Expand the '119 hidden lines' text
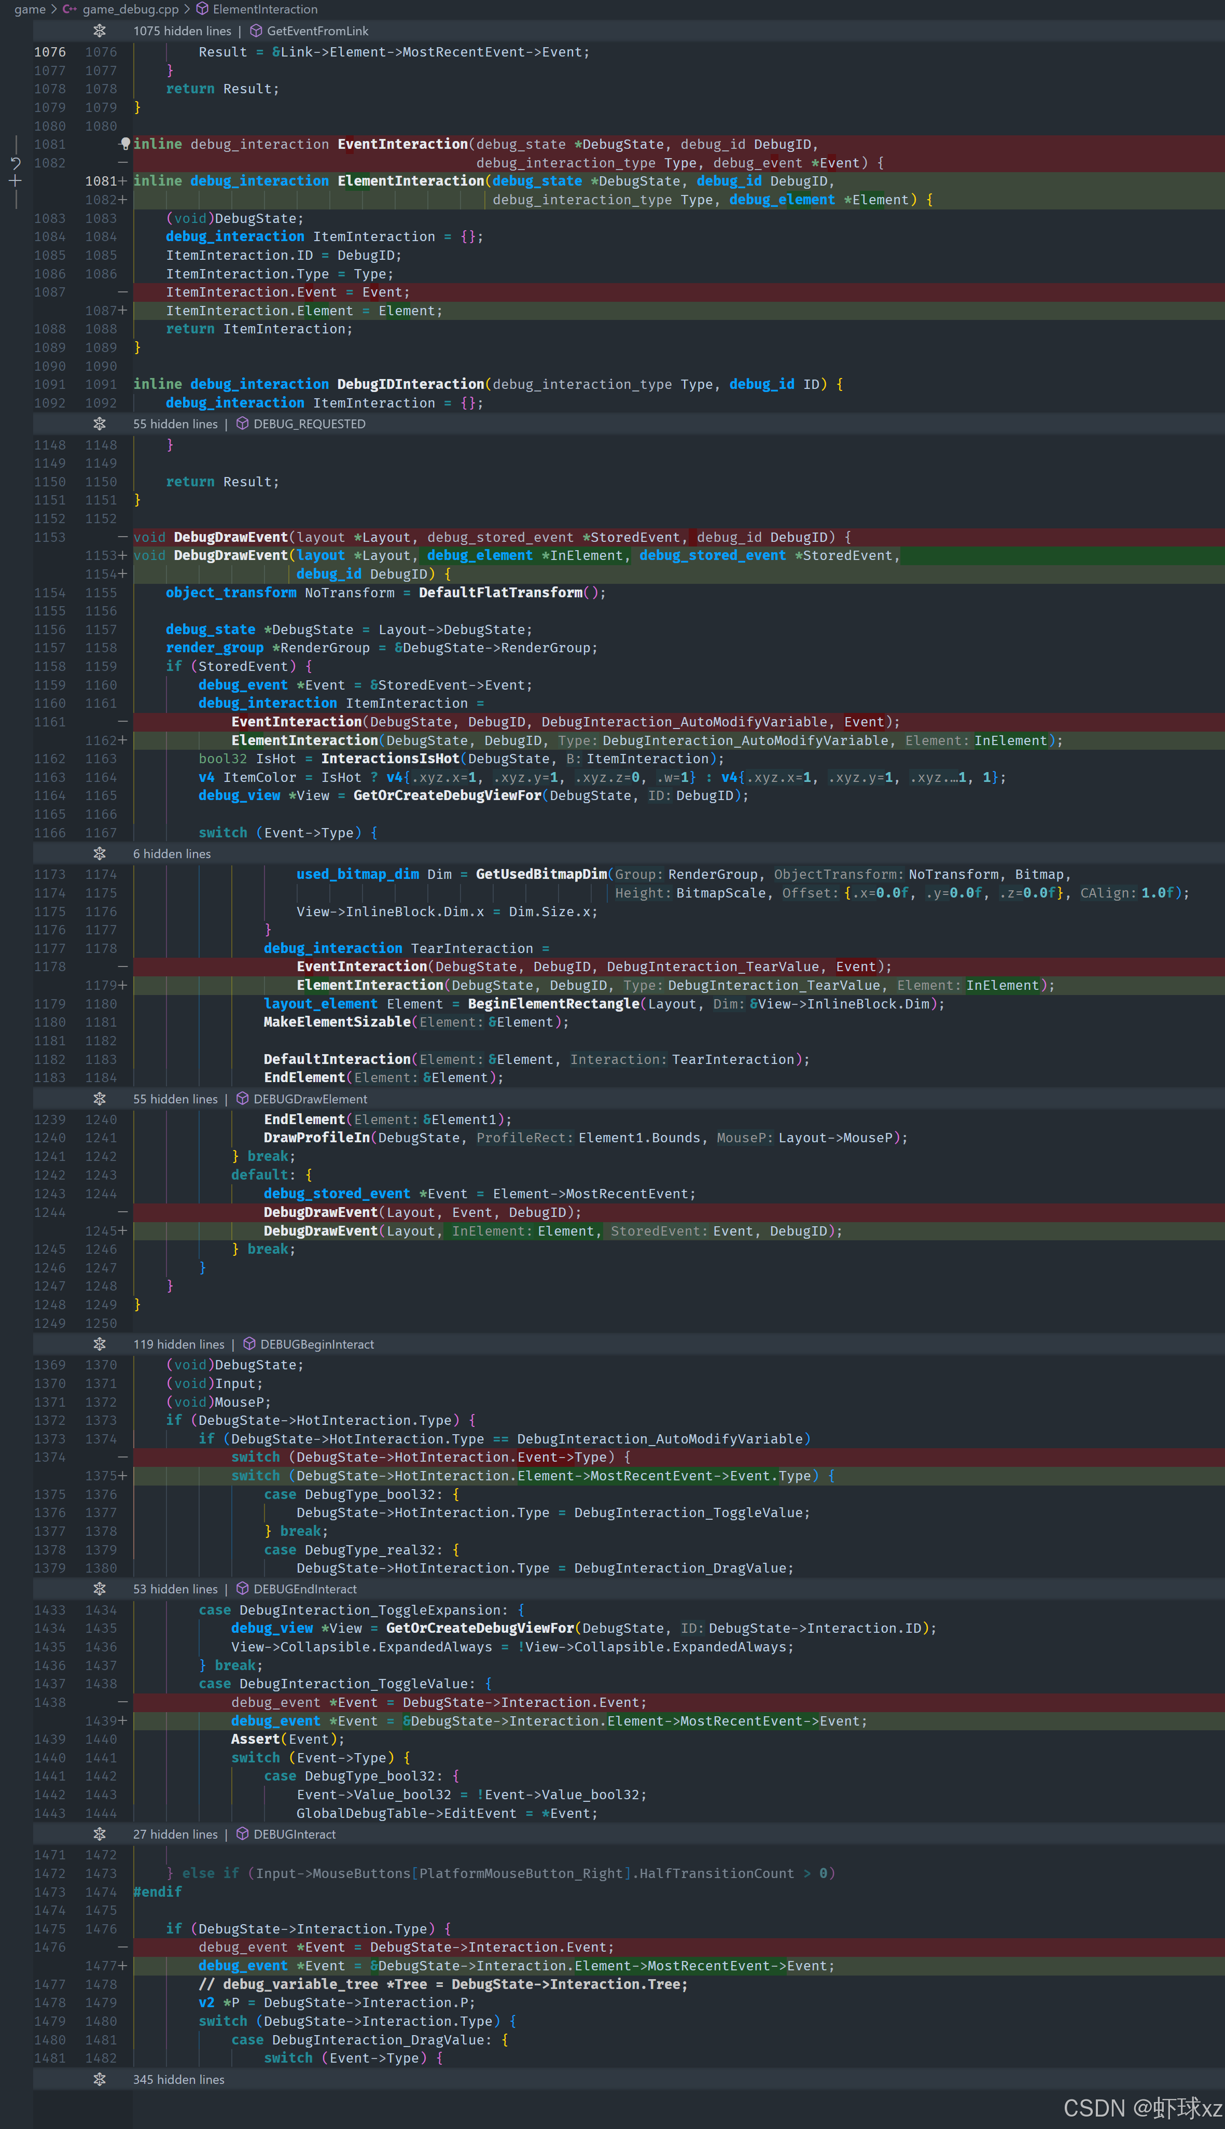 click(x=178, y=1344)
